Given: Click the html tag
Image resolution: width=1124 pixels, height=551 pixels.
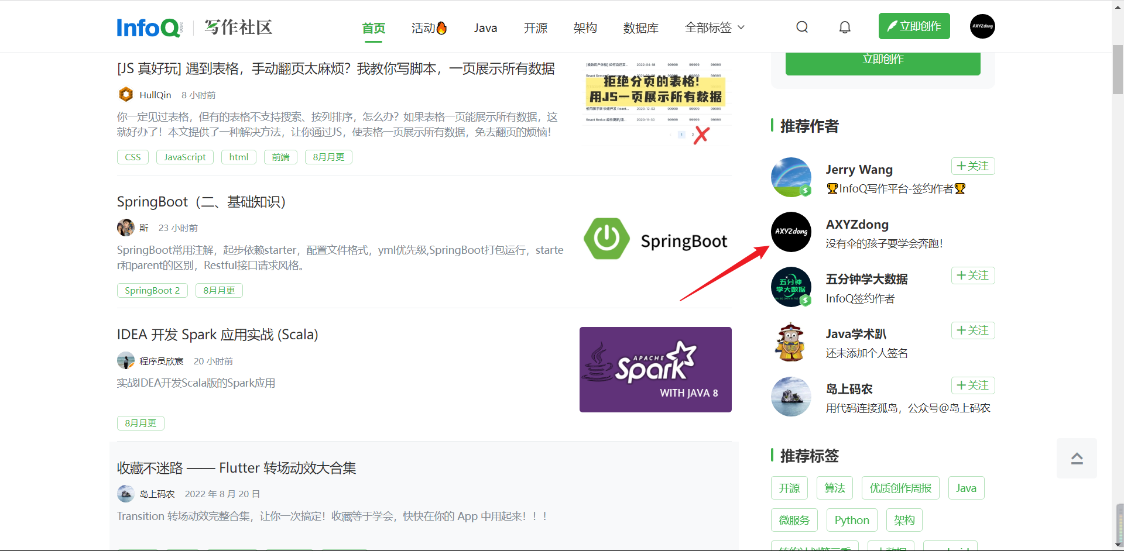Looking at the screenshot, I should click(239, 157).
